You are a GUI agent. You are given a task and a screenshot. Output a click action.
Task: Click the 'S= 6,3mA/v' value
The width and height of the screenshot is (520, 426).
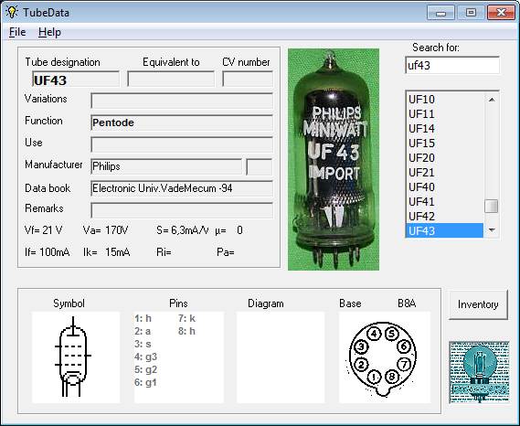pos(183,230)
